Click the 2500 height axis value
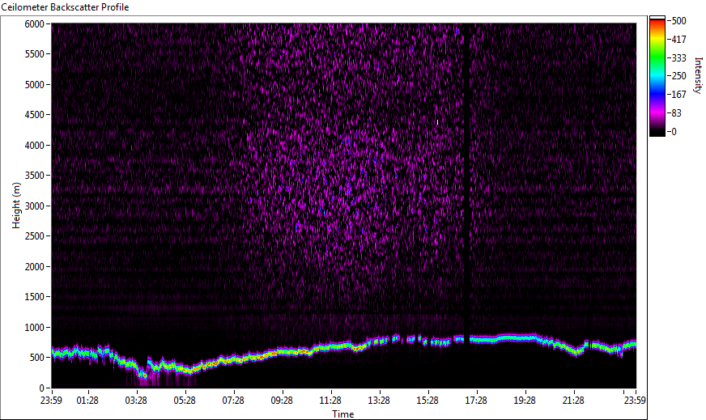 click(34, 236)
